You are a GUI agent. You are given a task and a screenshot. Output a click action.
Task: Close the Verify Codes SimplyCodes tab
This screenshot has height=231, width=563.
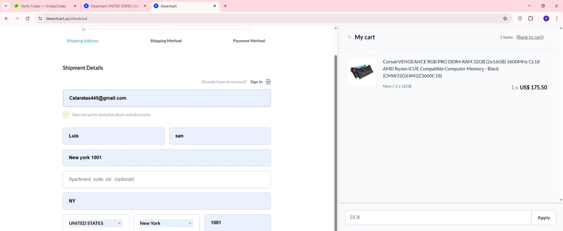point(75,6)
